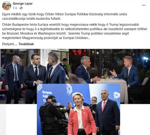Click the George Lazar author name
The height and width of the screenshot is (135, 150).
(x=23, y=3)
